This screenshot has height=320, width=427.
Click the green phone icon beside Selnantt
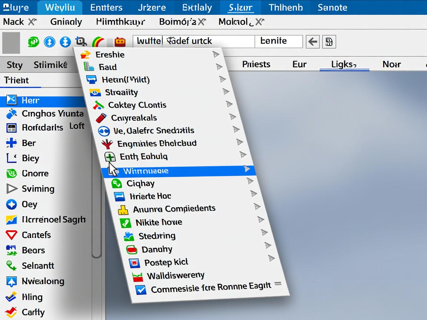coord(11,266)
